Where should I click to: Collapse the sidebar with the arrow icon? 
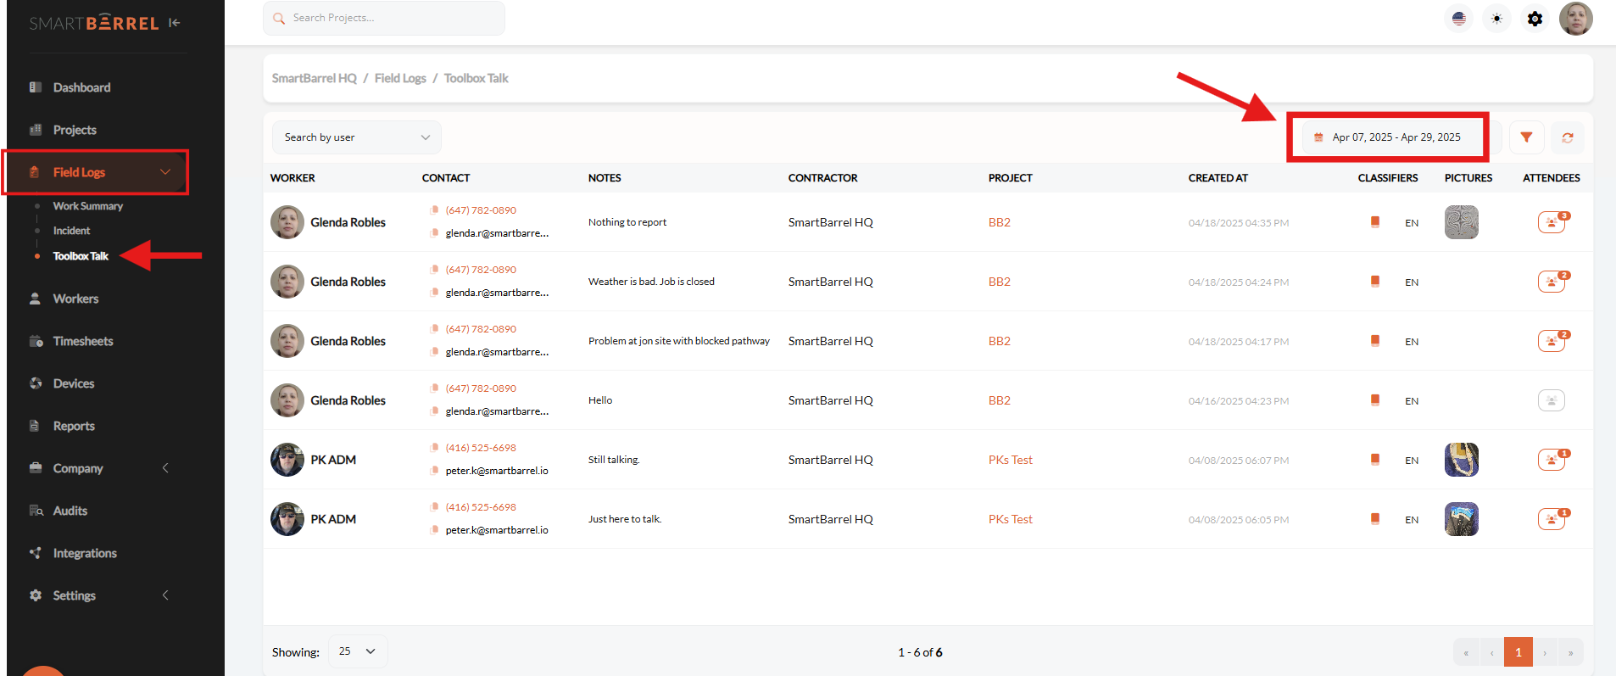click(174, 23)
